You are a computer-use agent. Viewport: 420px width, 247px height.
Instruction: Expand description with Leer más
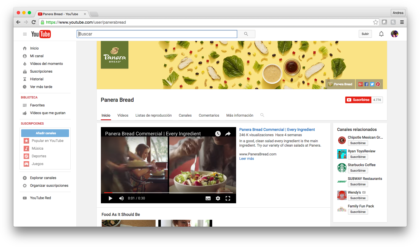(x=247, y=159)
